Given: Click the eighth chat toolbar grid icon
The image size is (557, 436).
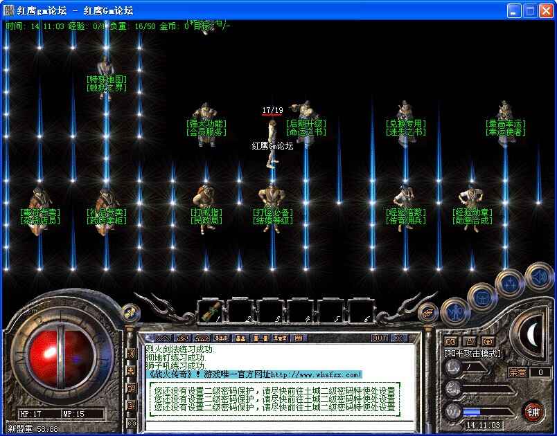Looking at the screenshot, I should [299, 338].
